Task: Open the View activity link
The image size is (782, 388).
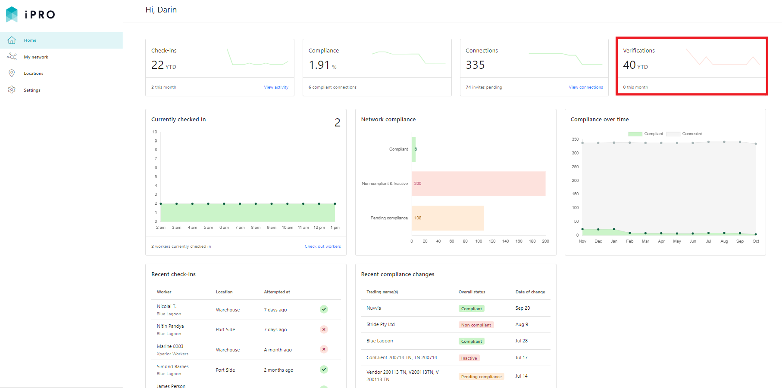Action: 276,87
